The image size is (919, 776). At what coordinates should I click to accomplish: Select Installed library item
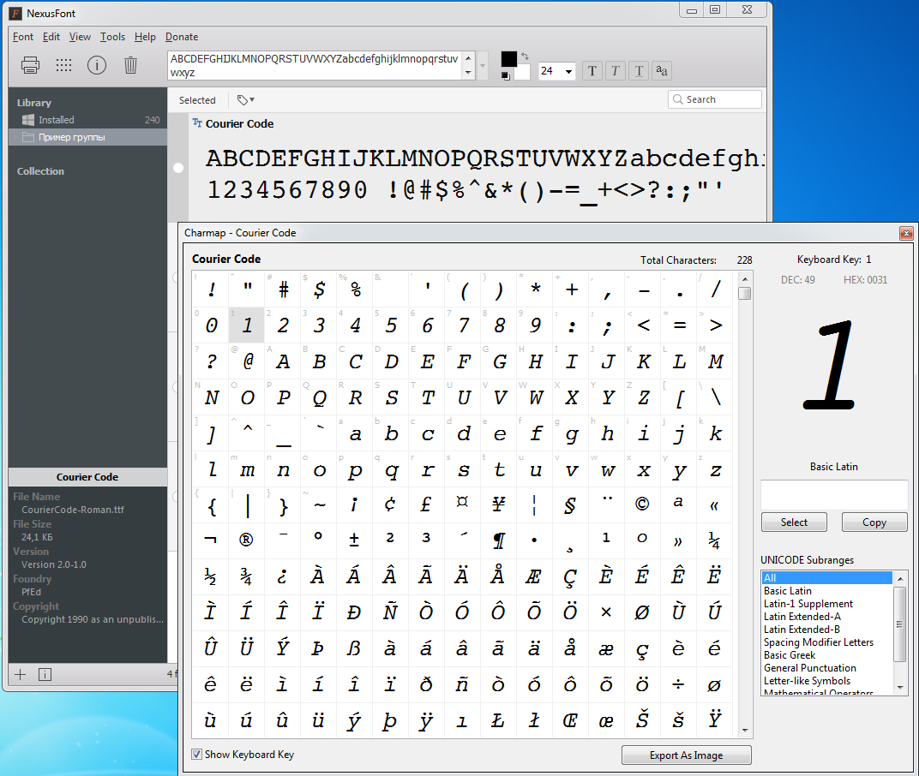click(88, 119)
